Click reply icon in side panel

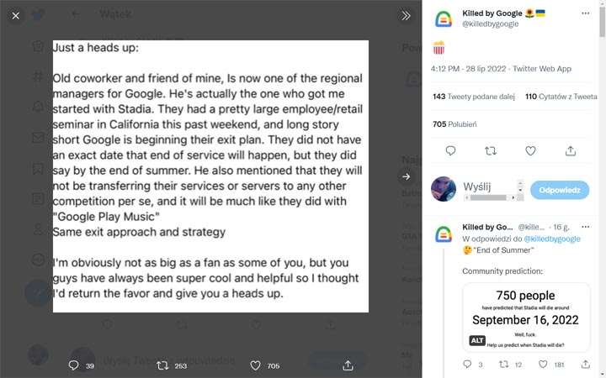click(450, 151)
